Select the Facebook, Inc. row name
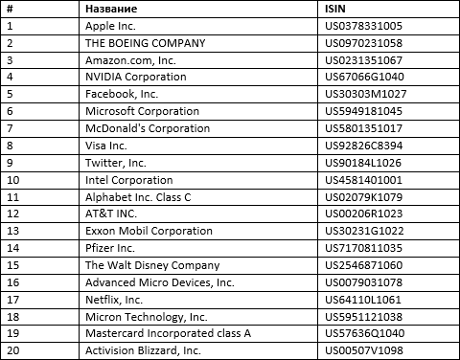 tap(122, 94)
